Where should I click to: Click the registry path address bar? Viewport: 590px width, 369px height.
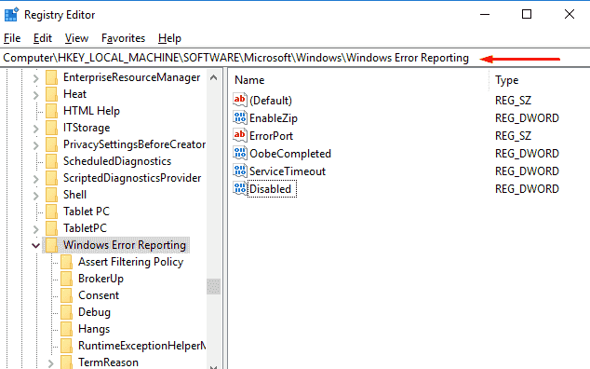coord(295,58)
